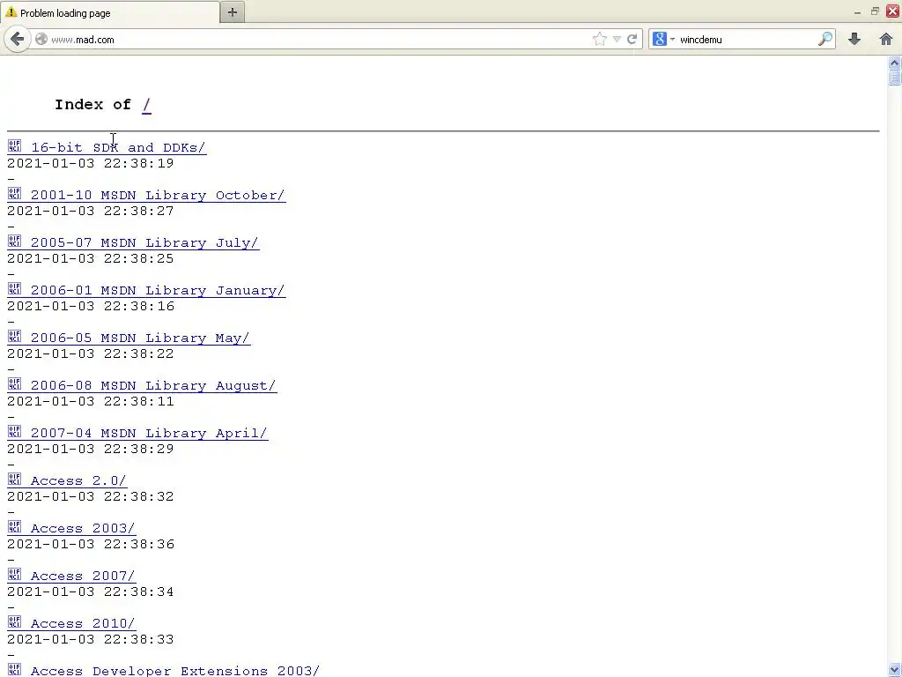Click the warning icon on the tab

(x=11, y=12)
